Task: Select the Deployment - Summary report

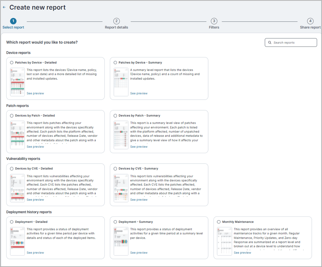Action: pos(115,222)
